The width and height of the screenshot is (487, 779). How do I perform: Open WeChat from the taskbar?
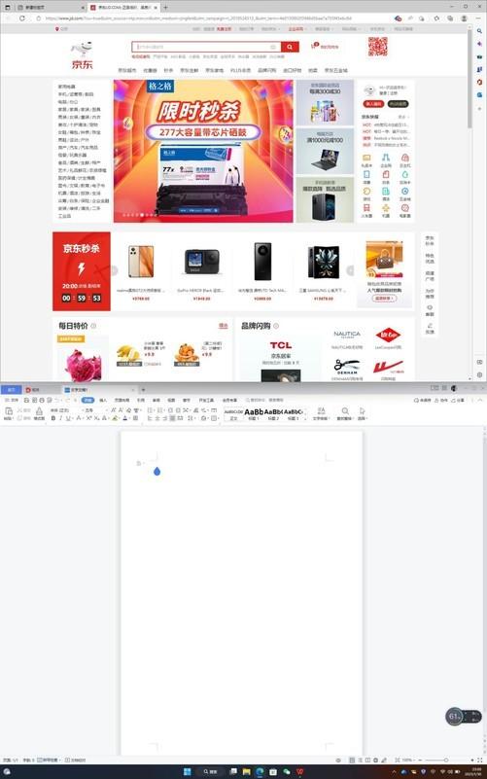287,771
